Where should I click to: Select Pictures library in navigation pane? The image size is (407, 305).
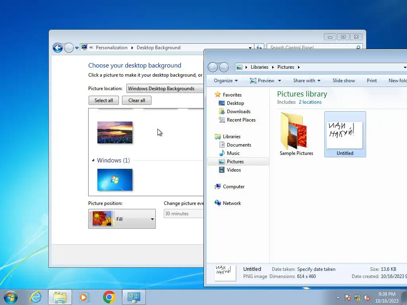click(238, 162)
